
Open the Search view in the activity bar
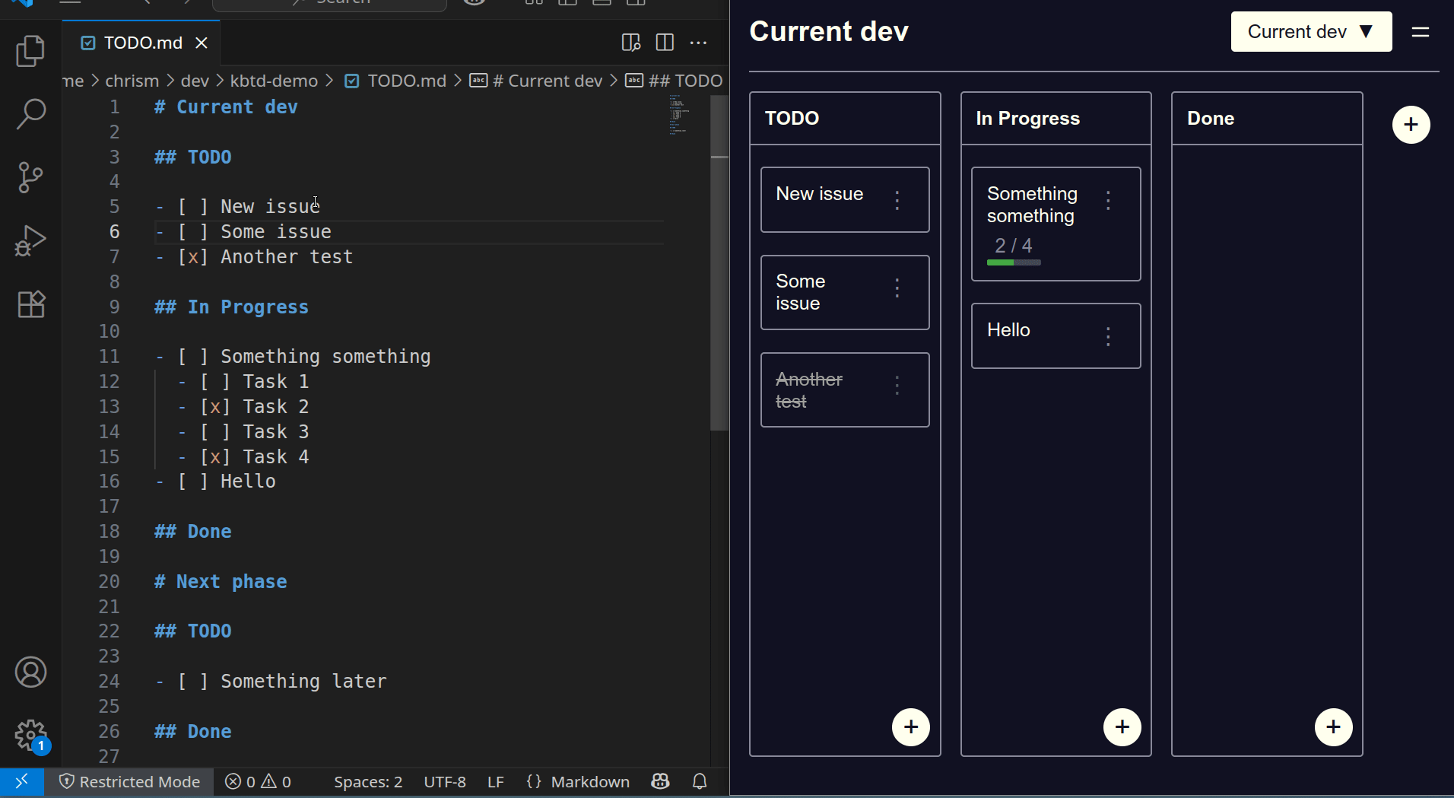point(30,114)
